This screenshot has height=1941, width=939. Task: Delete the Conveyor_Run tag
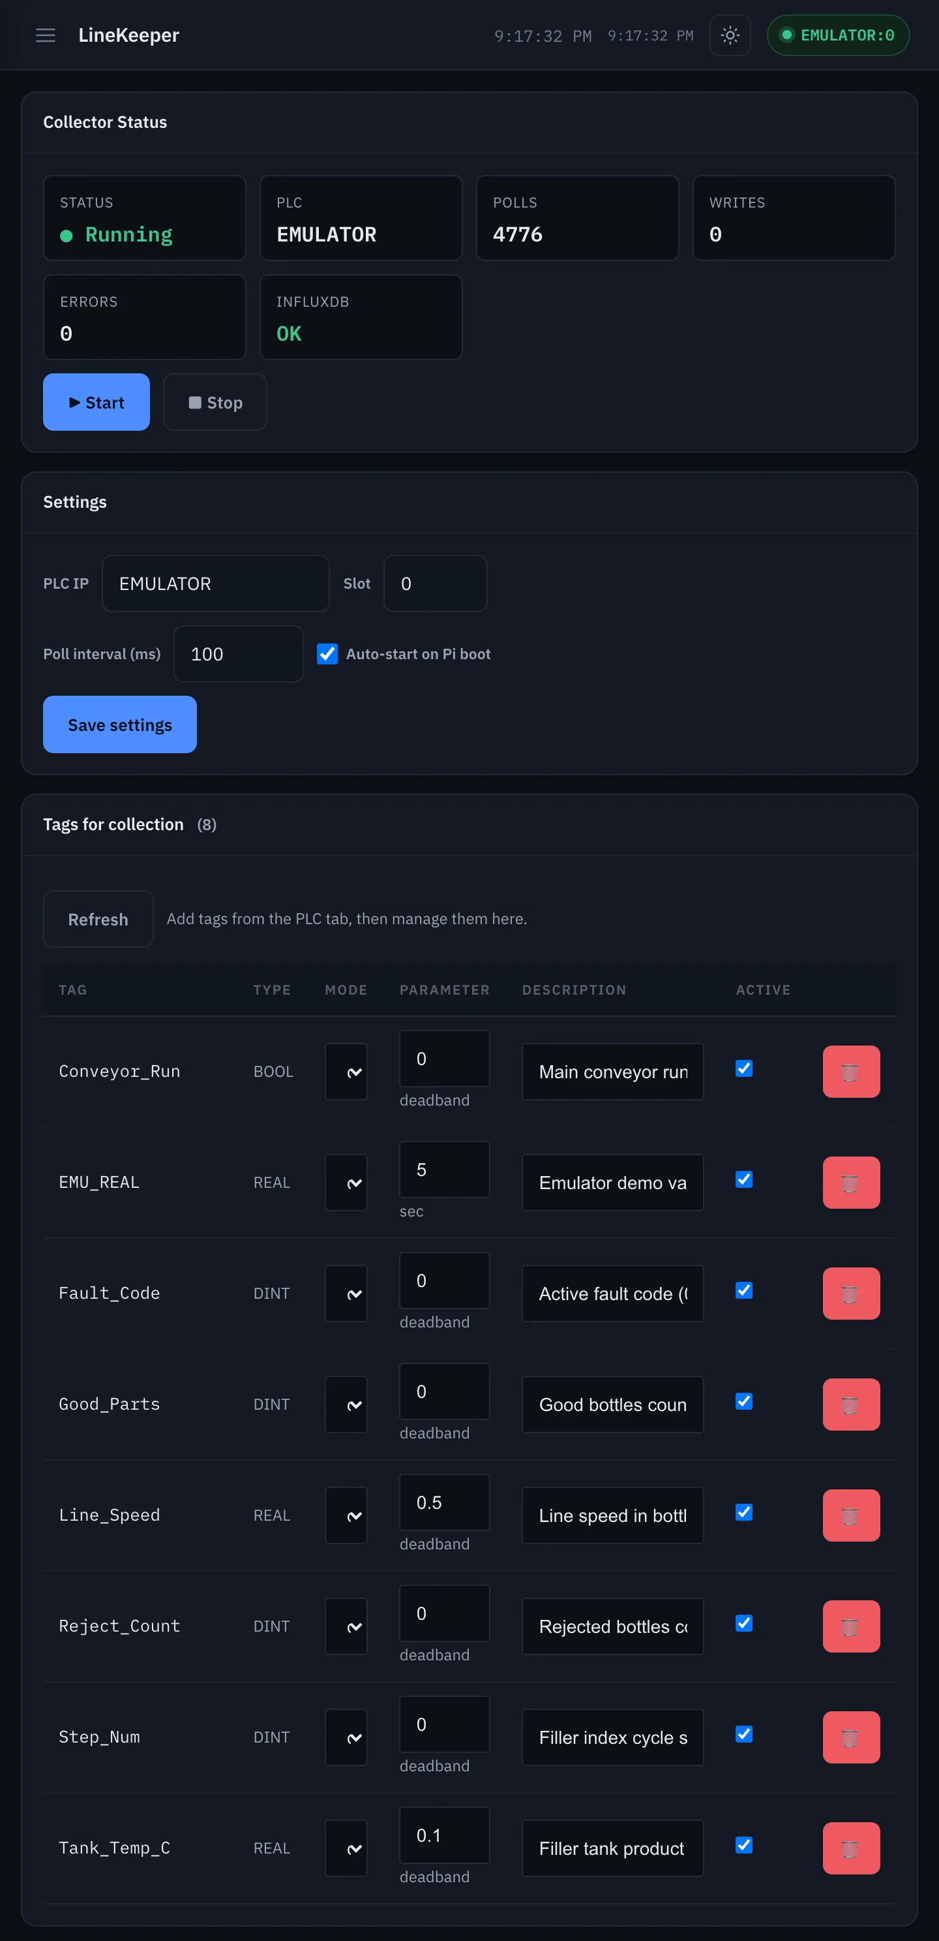[x=851, y=1072]
